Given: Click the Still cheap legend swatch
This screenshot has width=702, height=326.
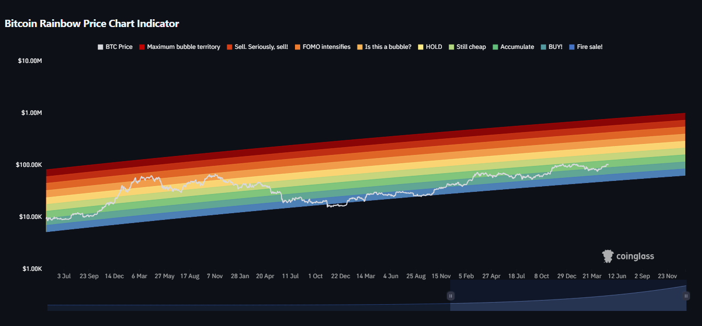Looking at the screenshot, I should (x=451, y=47).
